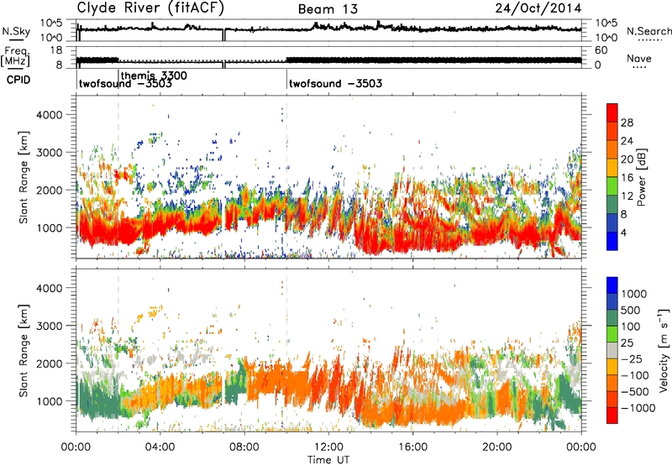Click the "18" frequency axis tick
The width and height of the screenshot is (672, 465).
click(x=56, y=50)
